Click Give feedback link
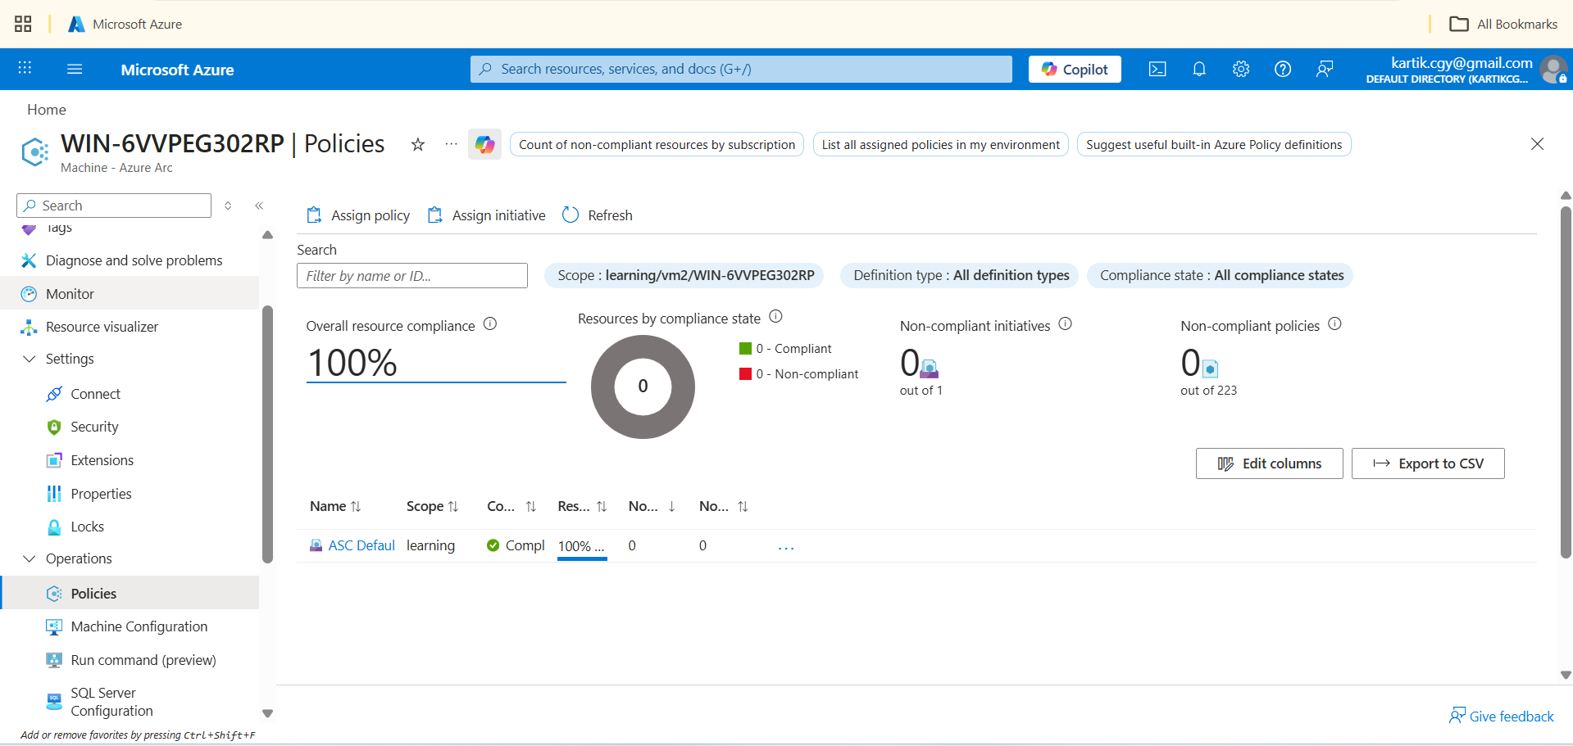Screen dimensions: 1573x746 pyautogui.click(x=1502, y=717)
